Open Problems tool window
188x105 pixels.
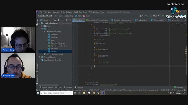coord(68,87)
